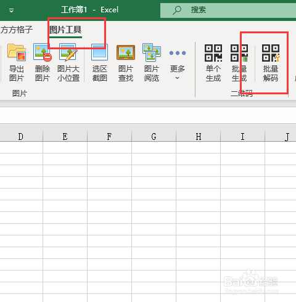Select column I header
Image resolution: width=296 pixels, height=302 pixels.
(243, 136)
